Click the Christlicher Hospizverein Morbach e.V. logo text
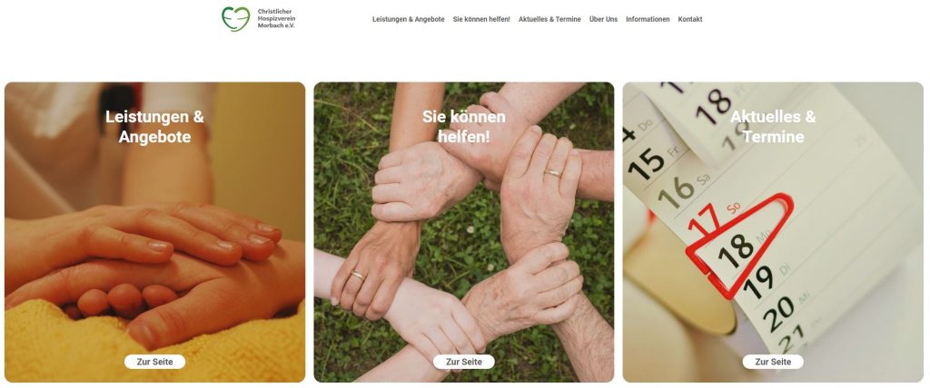Screen dimensions: 930x388 tap(276, 19)
